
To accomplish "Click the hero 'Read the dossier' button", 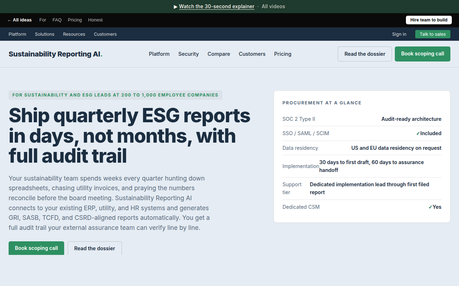I will pos(95,248).
